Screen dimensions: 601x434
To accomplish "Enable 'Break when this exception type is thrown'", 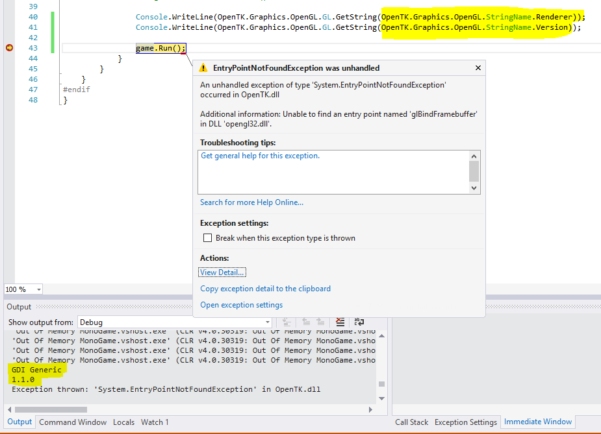I will coord(207,238).
